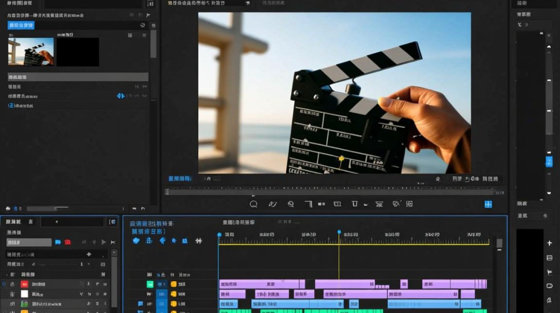The height and width of the screenshot is (313, 560).
Task: Click the red camera icon in the lower-left panel
Action: 67,242
